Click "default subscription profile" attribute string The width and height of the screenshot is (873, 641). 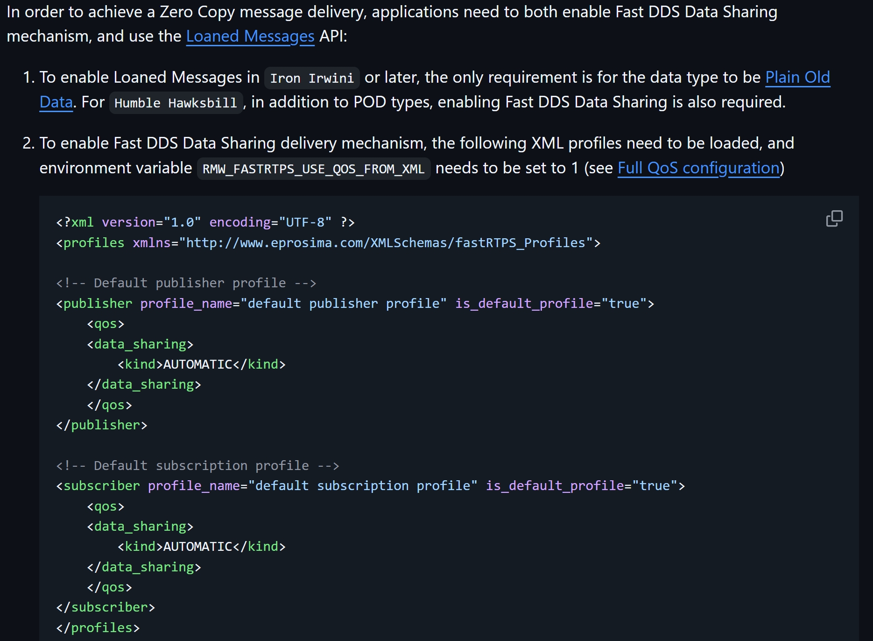point(363,486)
